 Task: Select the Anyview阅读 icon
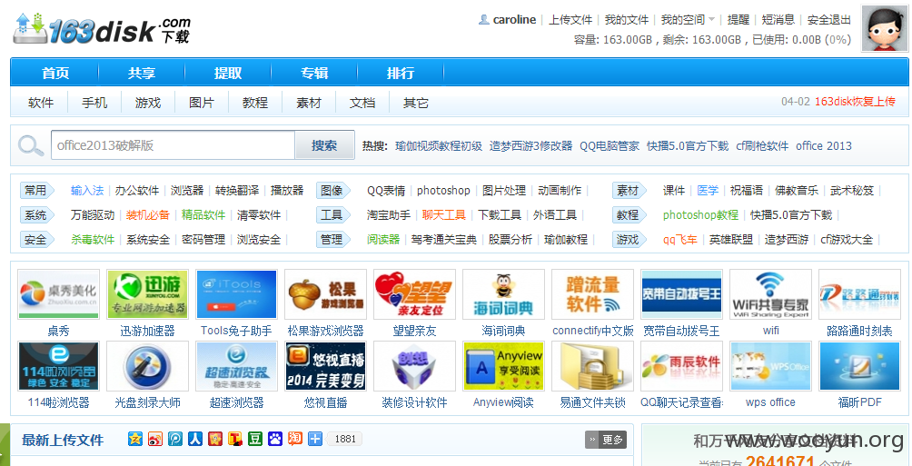[x=504, y=365]
